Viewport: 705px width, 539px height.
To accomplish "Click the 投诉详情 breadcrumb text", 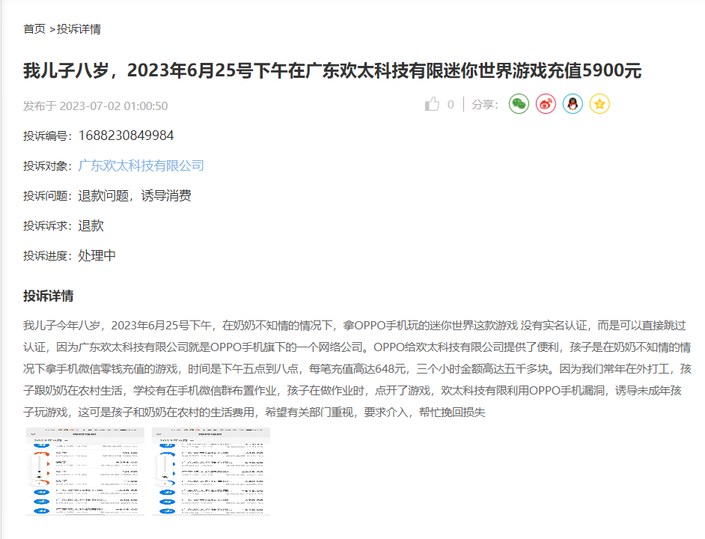I will [79, 29].
